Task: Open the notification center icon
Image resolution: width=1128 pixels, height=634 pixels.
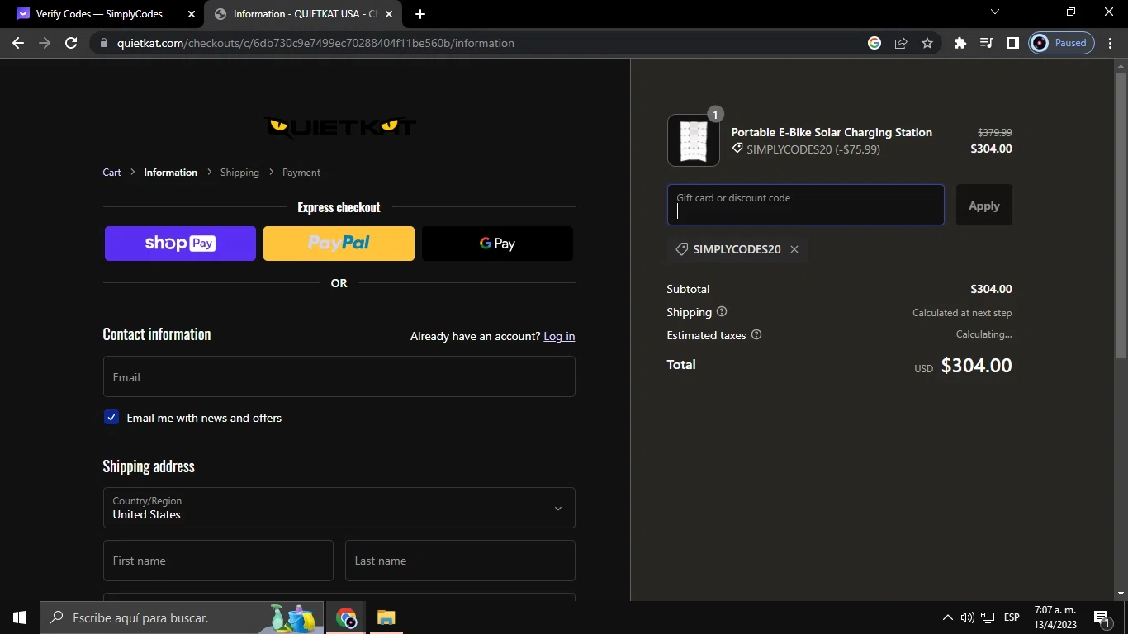Action: (x=1101, y=617)
